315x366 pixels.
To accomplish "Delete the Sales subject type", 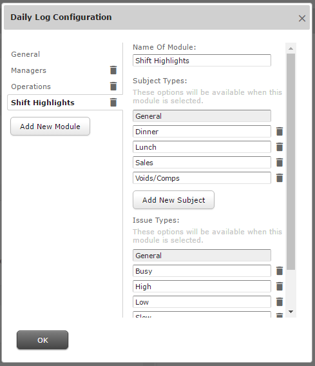I will pos(280,163).
